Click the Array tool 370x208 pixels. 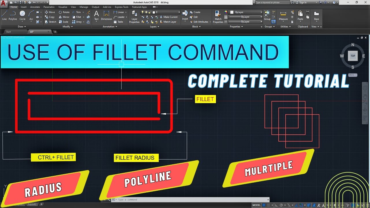(77, 22)
